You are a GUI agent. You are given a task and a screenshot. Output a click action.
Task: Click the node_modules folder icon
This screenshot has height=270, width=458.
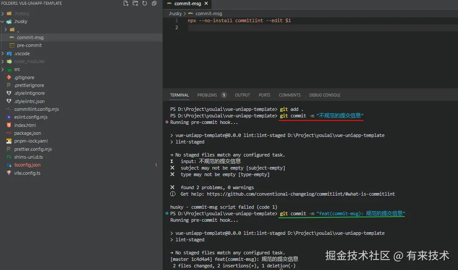tap(9, 62)
